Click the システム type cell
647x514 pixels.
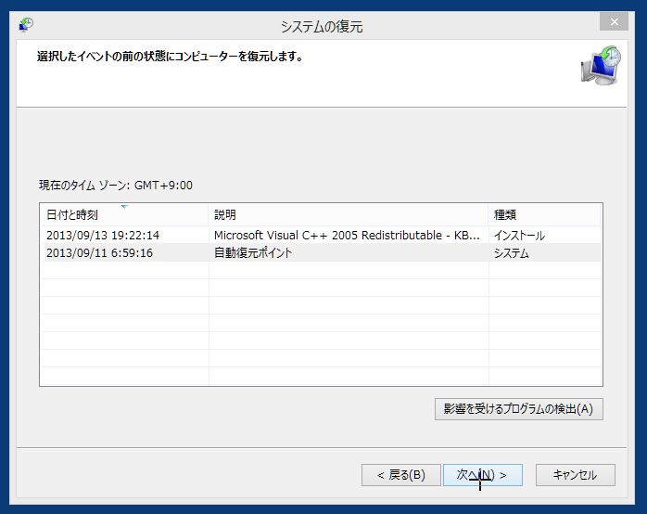click(x=512, y=253)
